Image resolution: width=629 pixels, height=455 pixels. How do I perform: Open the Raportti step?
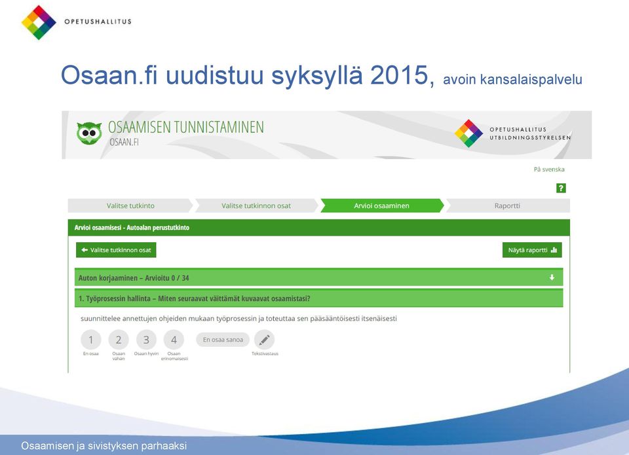click(507, 206)
